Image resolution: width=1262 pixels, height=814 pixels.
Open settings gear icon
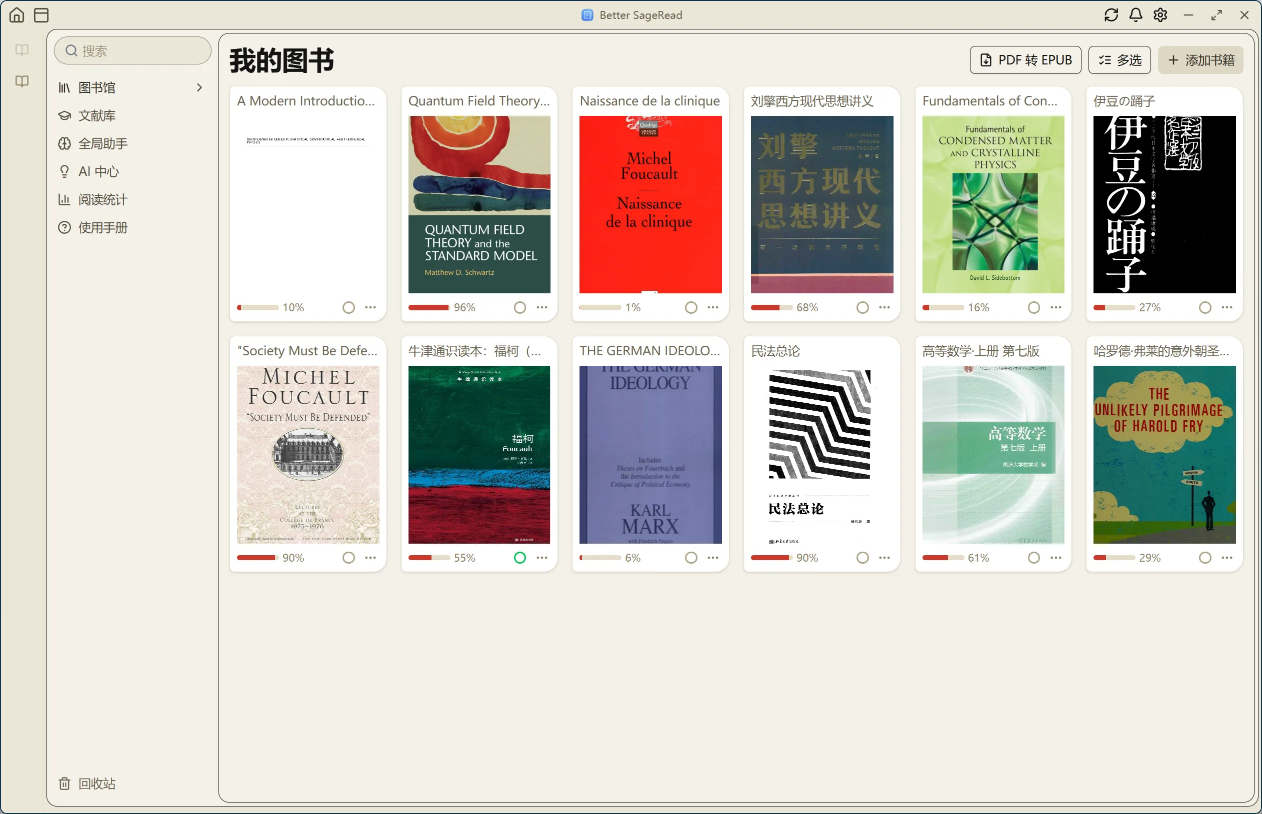point(1160,15)
